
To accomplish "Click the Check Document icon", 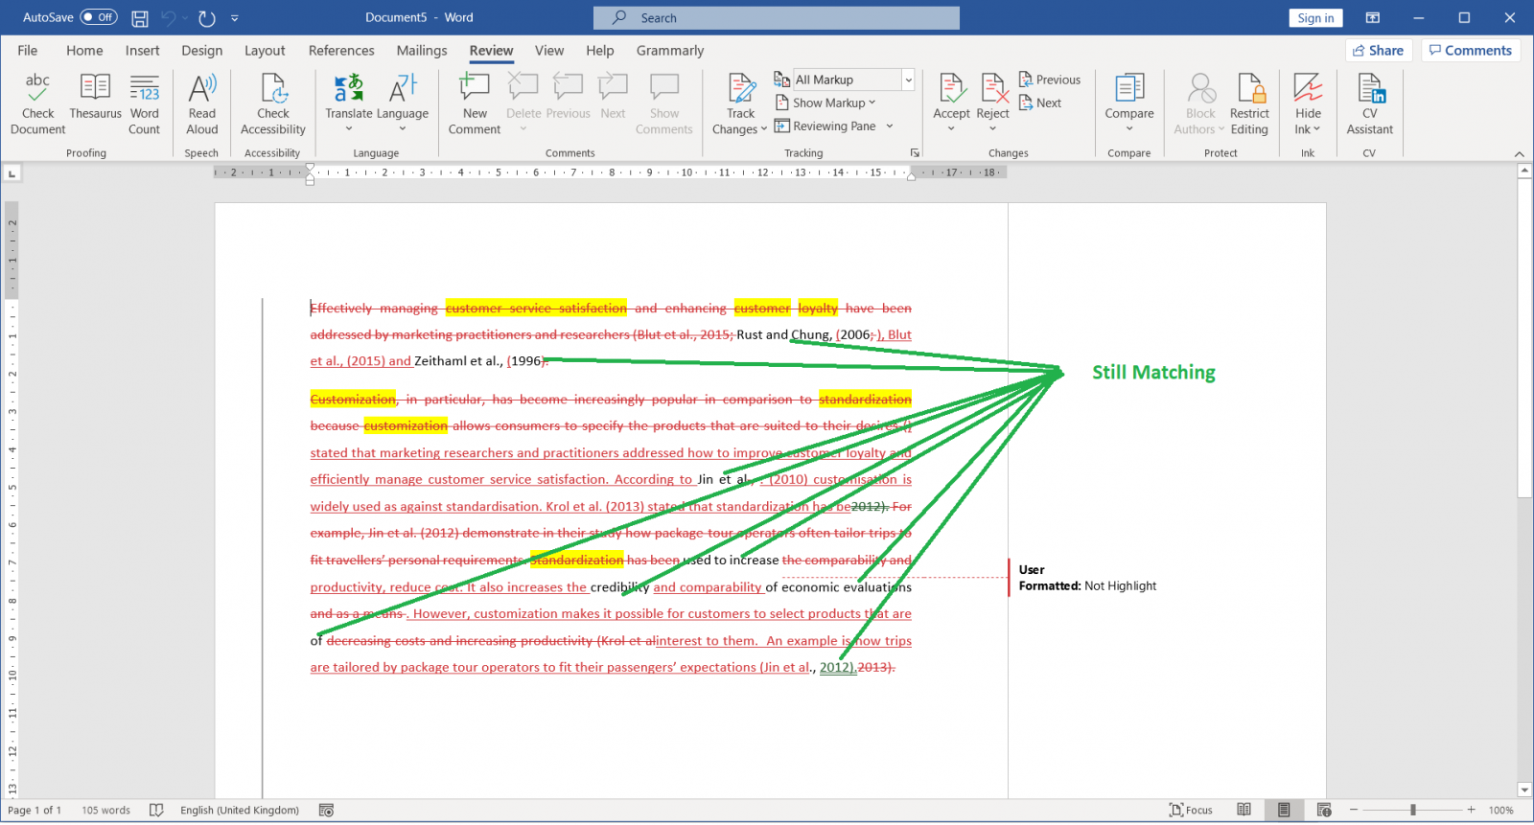I will (x=37, y=88).
